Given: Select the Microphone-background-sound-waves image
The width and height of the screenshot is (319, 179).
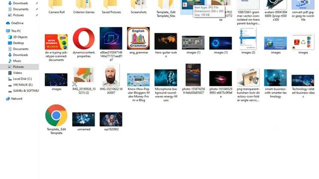Looking at the screenshot, I should point(166,86).
